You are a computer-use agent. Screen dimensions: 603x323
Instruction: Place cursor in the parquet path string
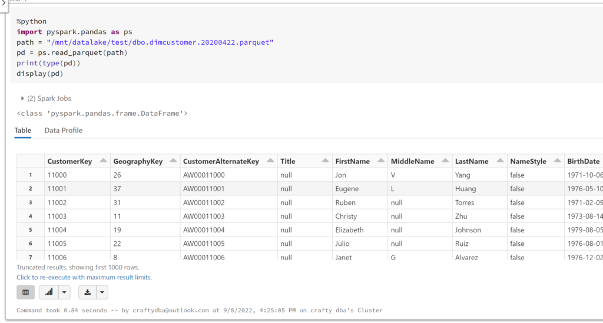[x=160, y=42]
